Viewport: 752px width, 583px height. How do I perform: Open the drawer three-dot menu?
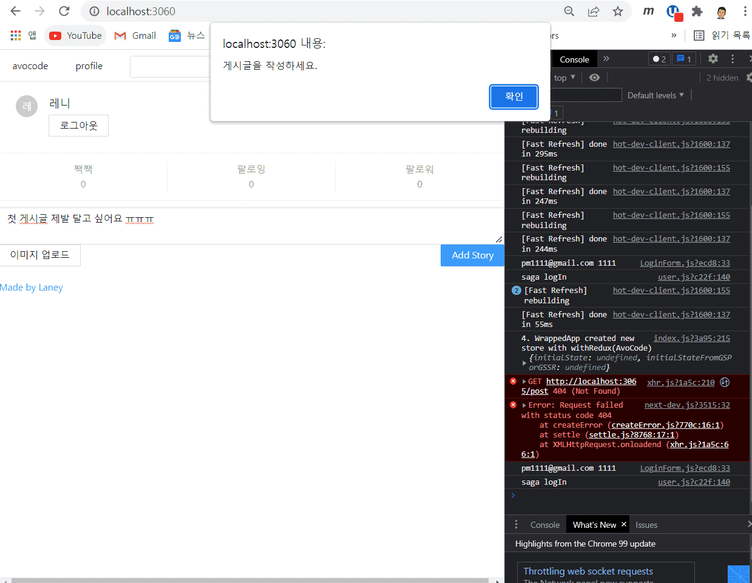(516, 525)
